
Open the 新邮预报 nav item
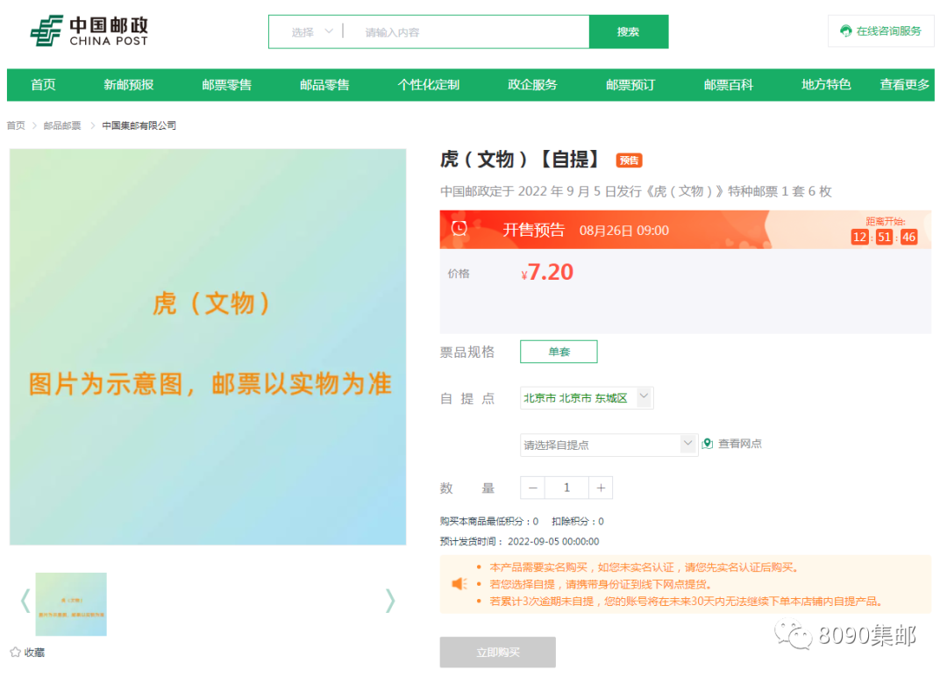[x=129, y=84]
